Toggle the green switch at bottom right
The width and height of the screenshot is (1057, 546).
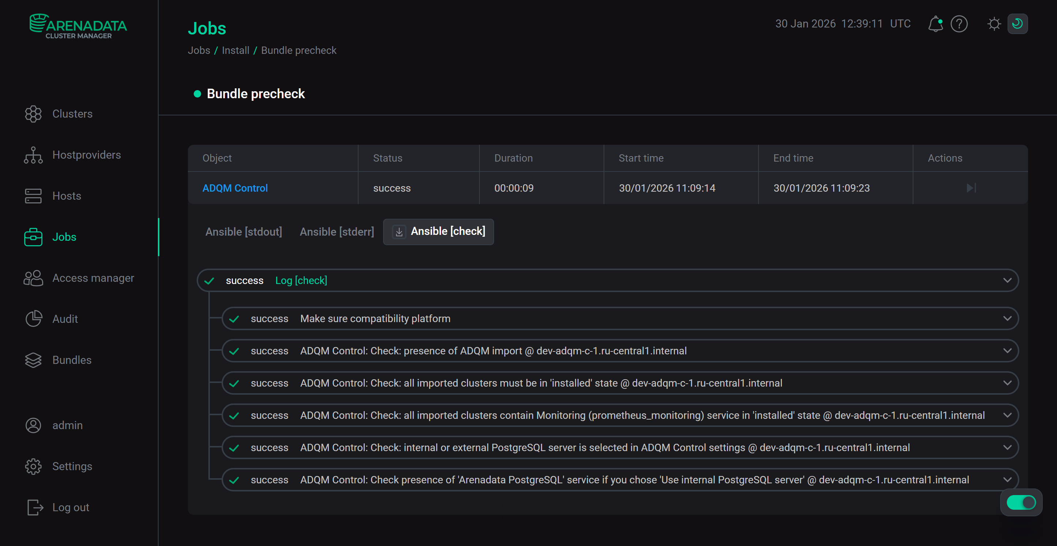pos(1021,502)
